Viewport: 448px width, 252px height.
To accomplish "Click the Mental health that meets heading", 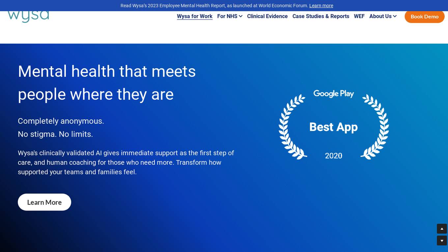I will [107, 83].
